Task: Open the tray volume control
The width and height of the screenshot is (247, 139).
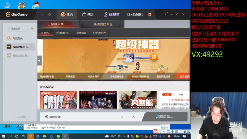Action: 160,136
